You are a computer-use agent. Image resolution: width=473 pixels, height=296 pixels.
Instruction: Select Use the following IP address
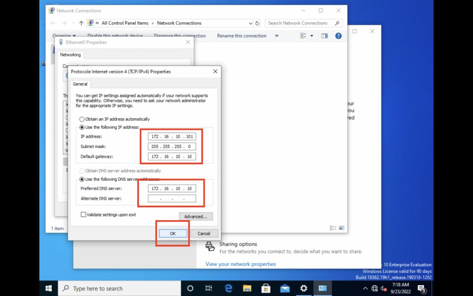[x=82, y=127]
